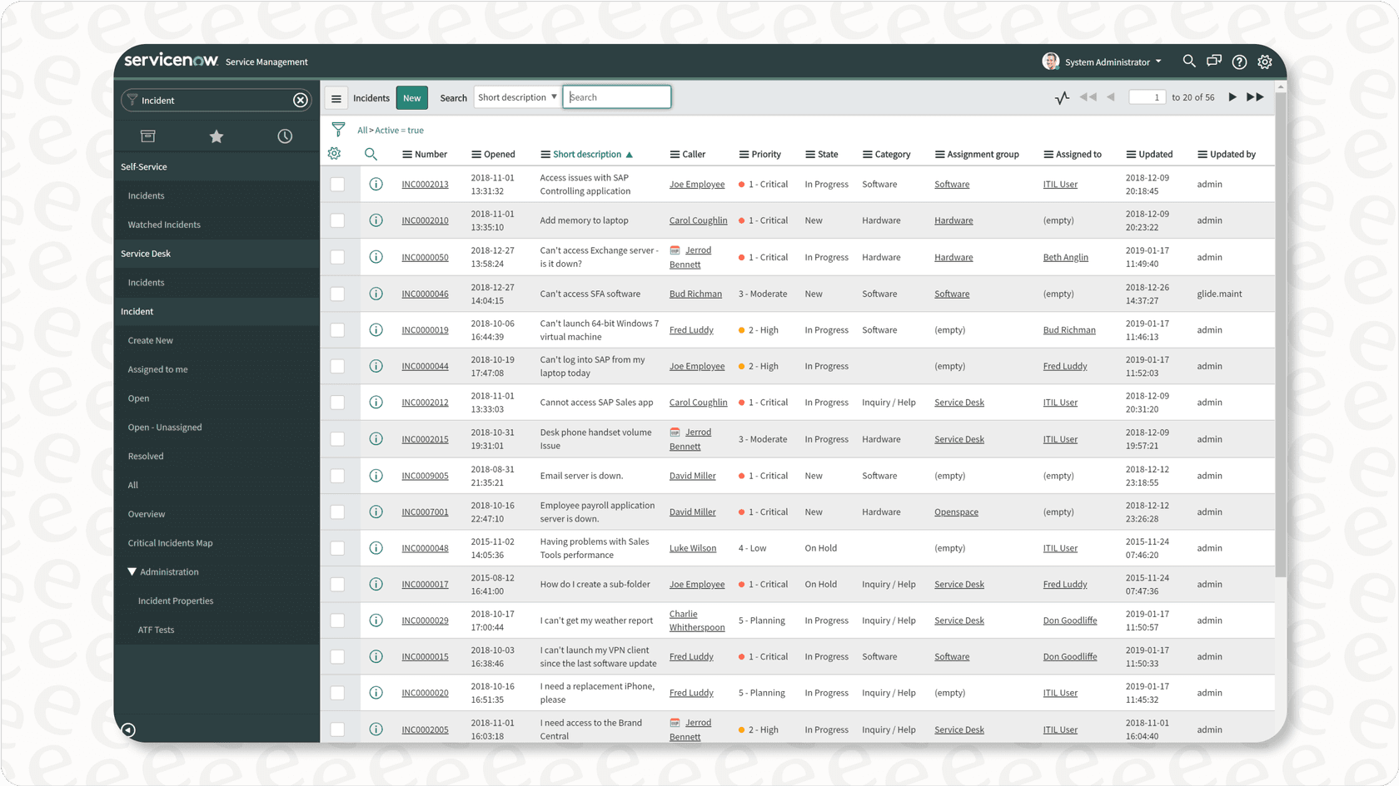Collapse the Administration section in sidebar
Viewport: 1399px width, 786px height.
point(131,571)
